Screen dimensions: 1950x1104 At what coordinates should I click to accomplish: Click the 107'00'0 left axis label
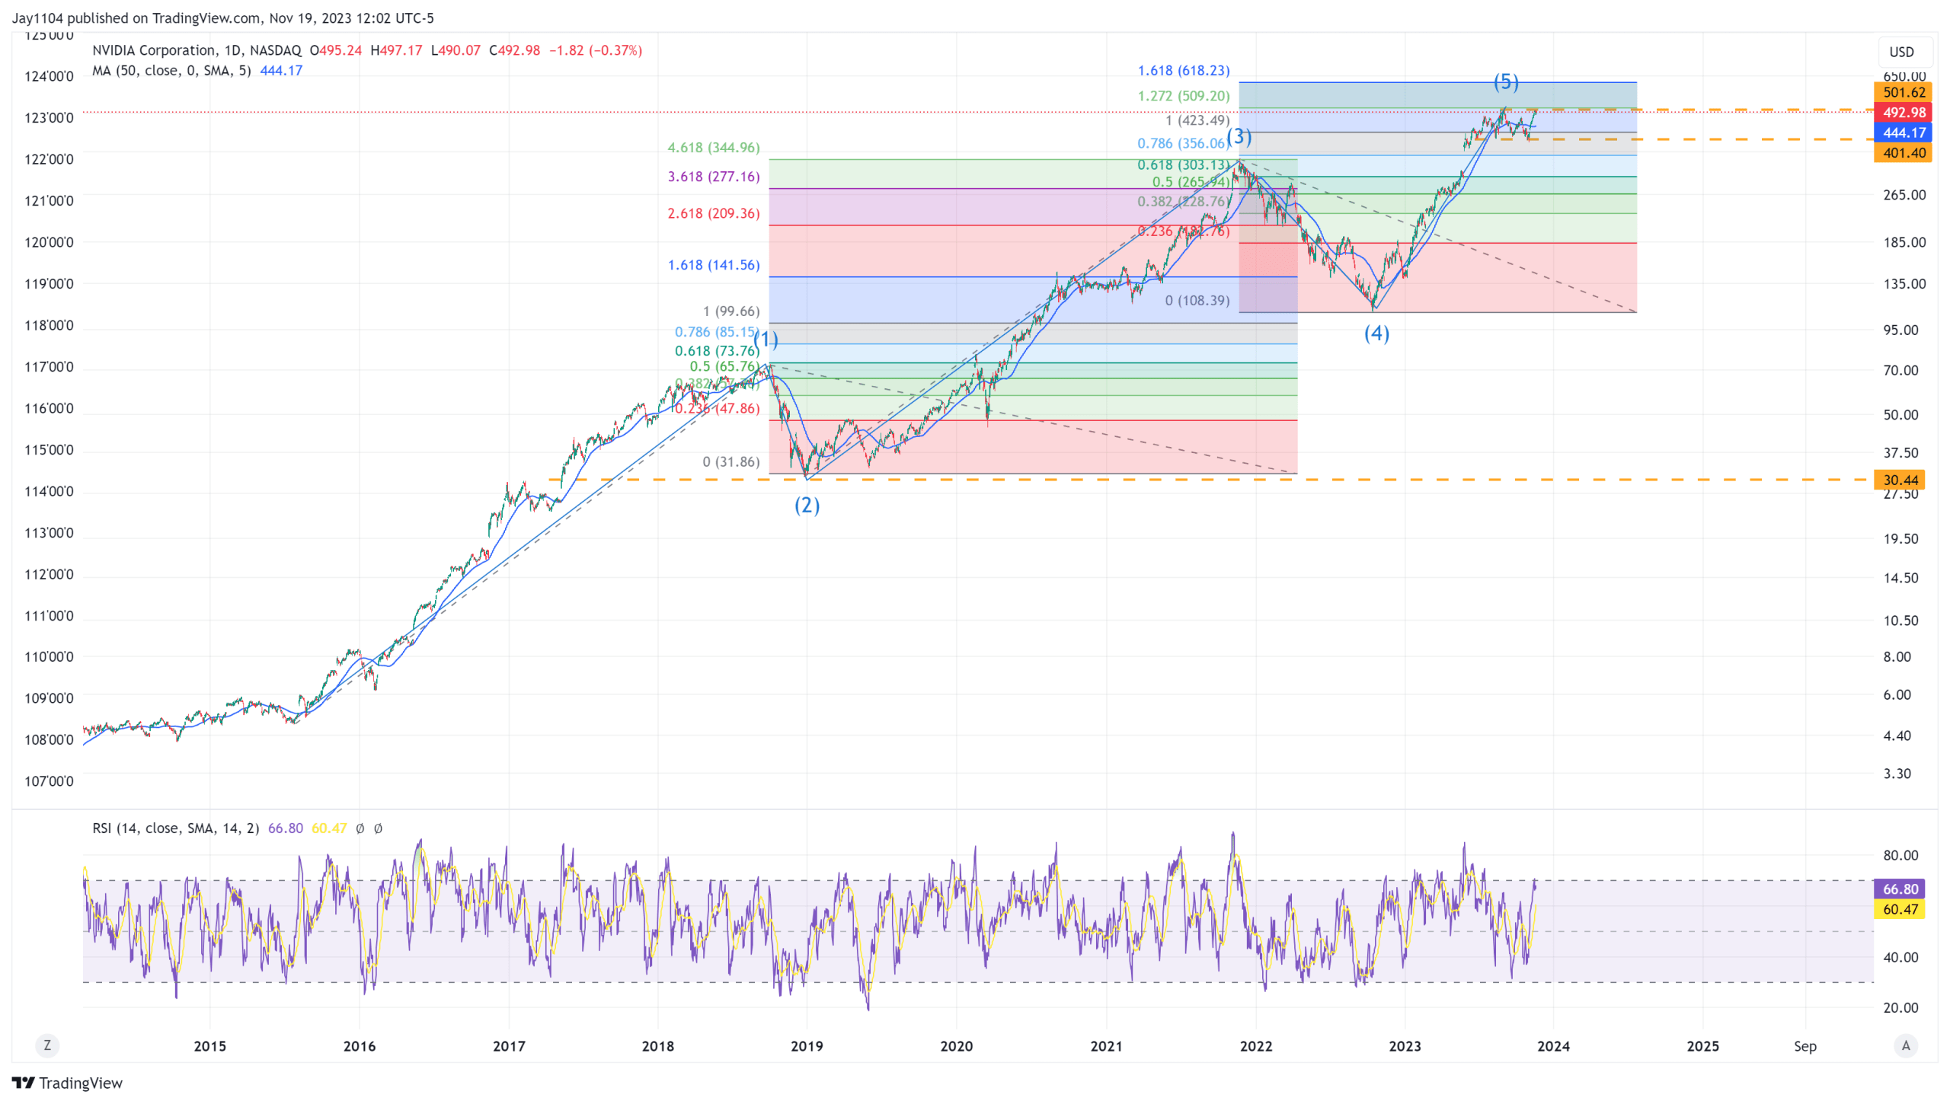point(49,781)
